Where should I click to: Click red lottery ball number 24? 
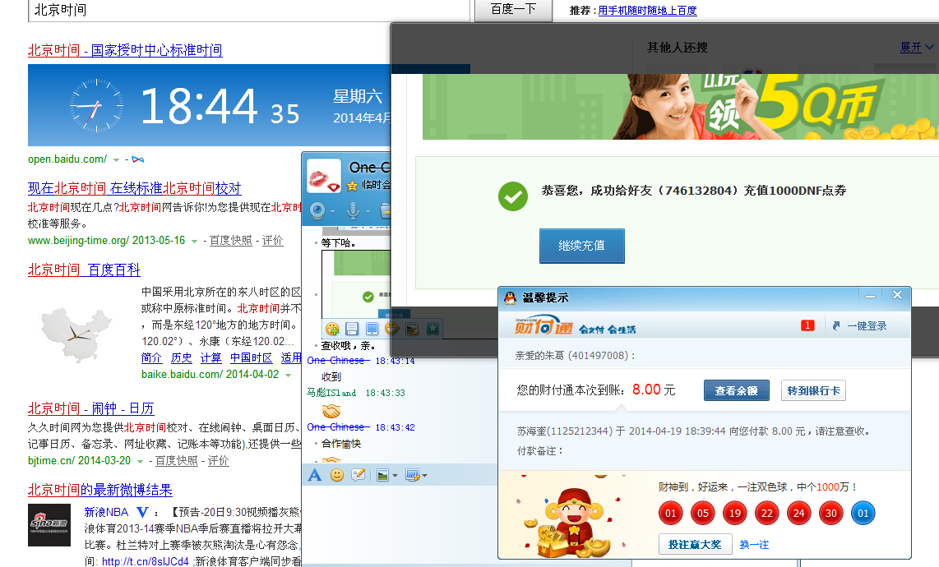pyautogui.click(x=799, y=513)
